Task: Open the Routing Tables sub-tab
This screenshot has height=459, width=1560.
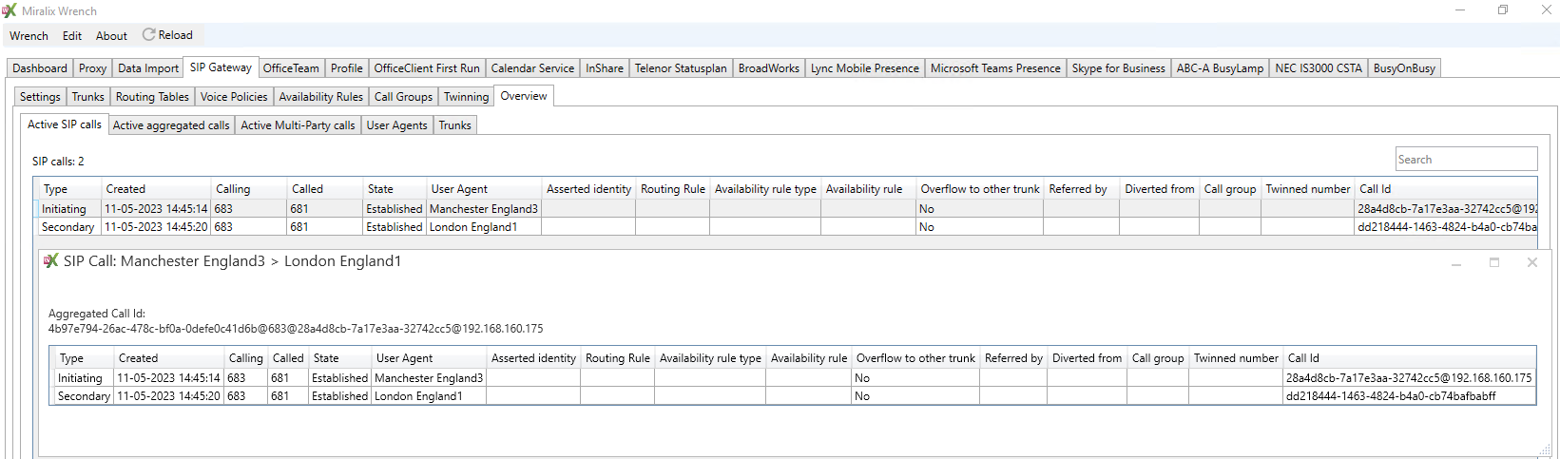Action: (x=152, y=97)
